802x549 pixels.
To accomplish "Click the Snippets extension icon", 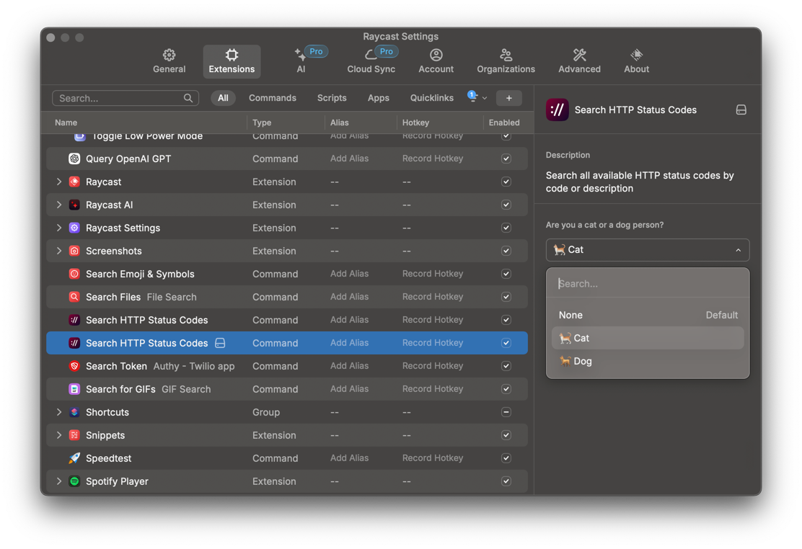I will [74, 435].
